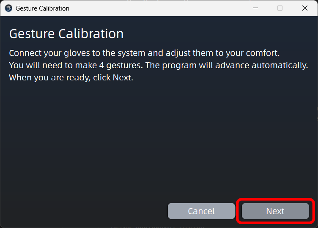Click the grayed-out maximize window icon

pos(280,8)
